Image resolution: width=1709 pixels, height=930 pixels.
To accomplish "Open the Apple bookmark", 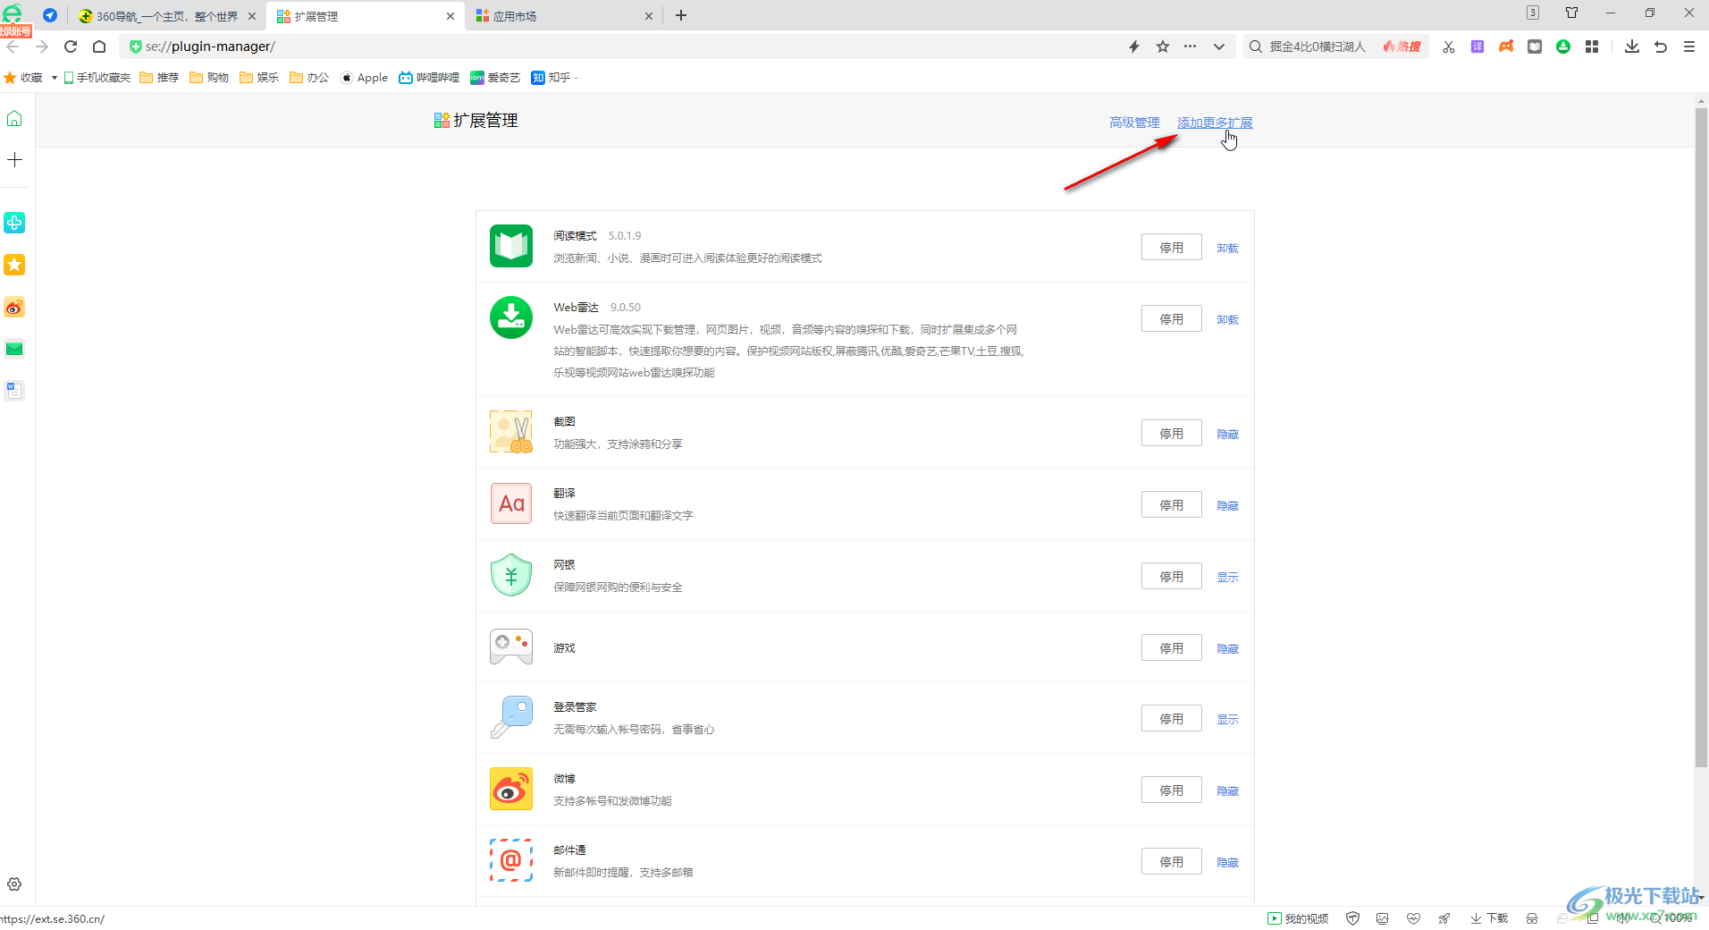I will [x=365, y=78].
